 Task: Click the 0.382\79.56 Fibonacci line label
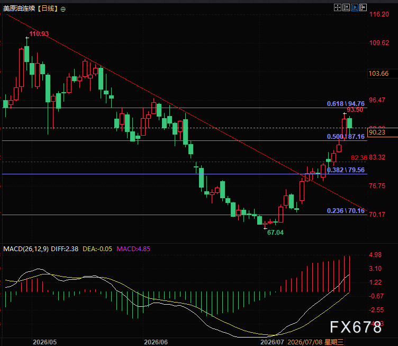coord(346,170)
